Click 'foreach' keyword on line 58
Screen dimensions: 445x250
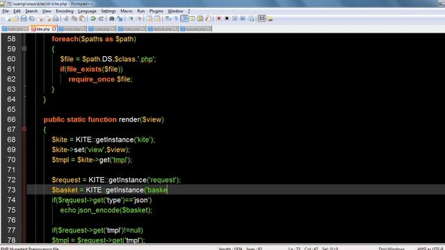(65, 39)
